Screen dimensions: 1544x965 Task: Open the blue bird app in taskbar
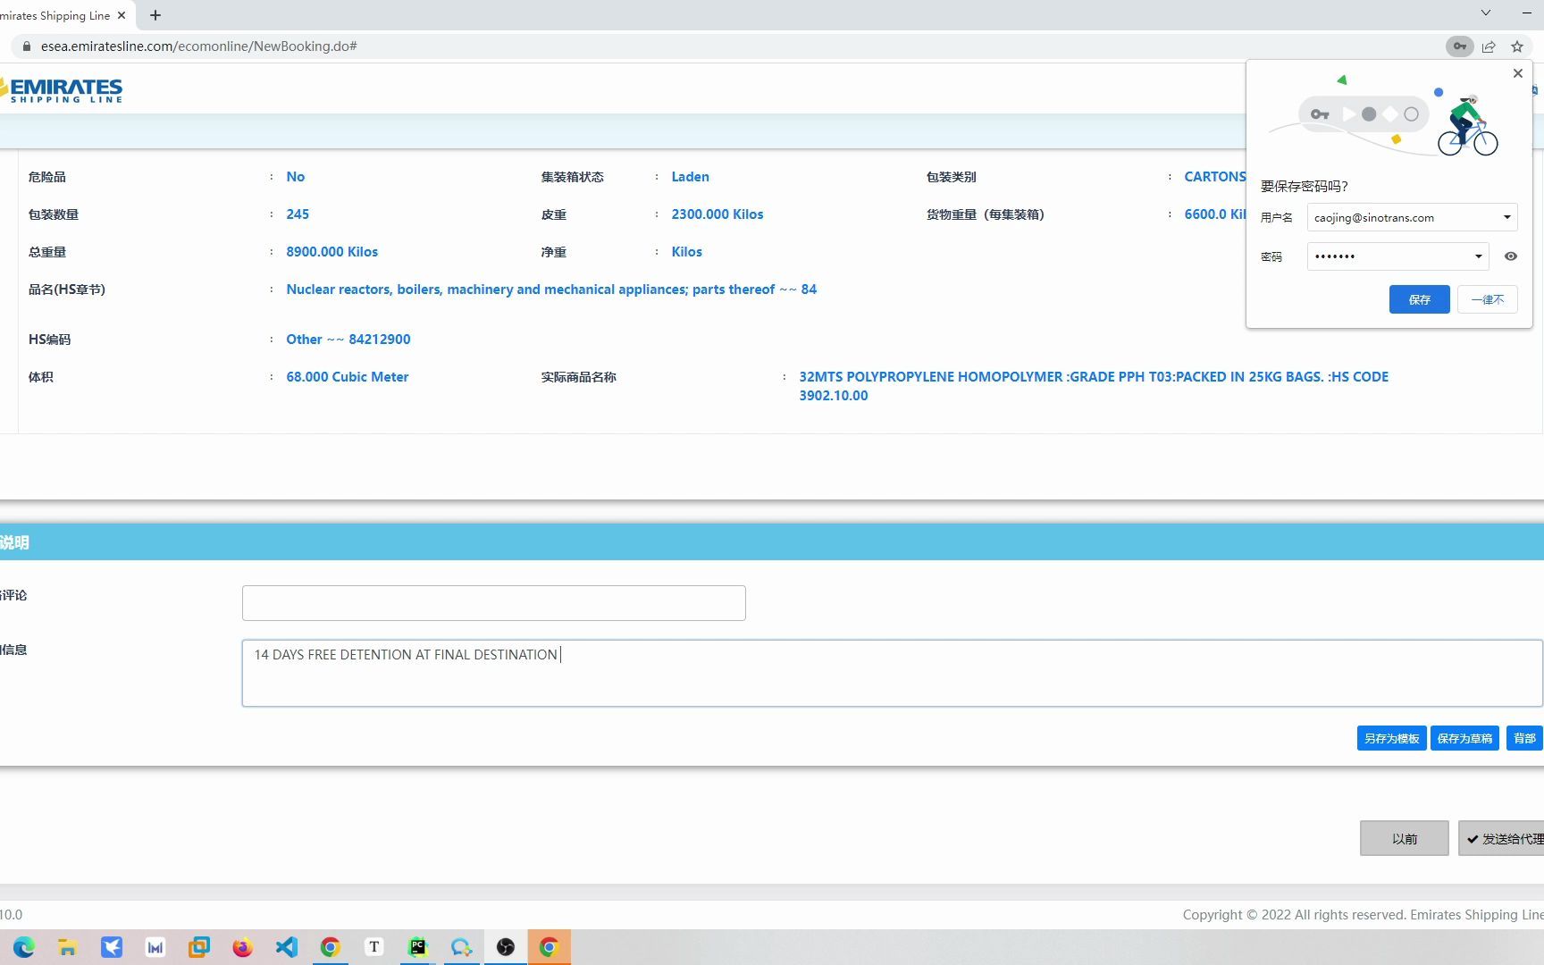(x=111, y=947)
